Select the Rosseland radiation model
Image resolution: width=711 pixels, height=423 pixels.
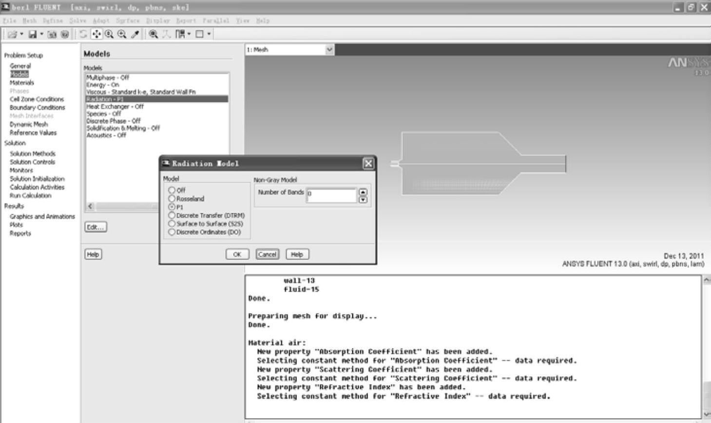point(172,199)
